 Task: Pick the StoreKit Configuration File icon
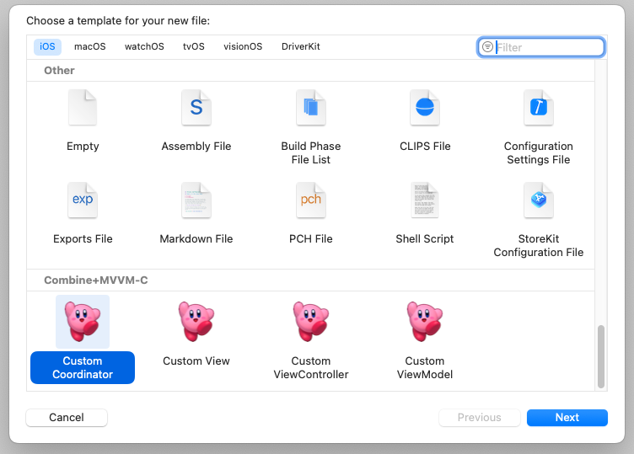(539, 200)
